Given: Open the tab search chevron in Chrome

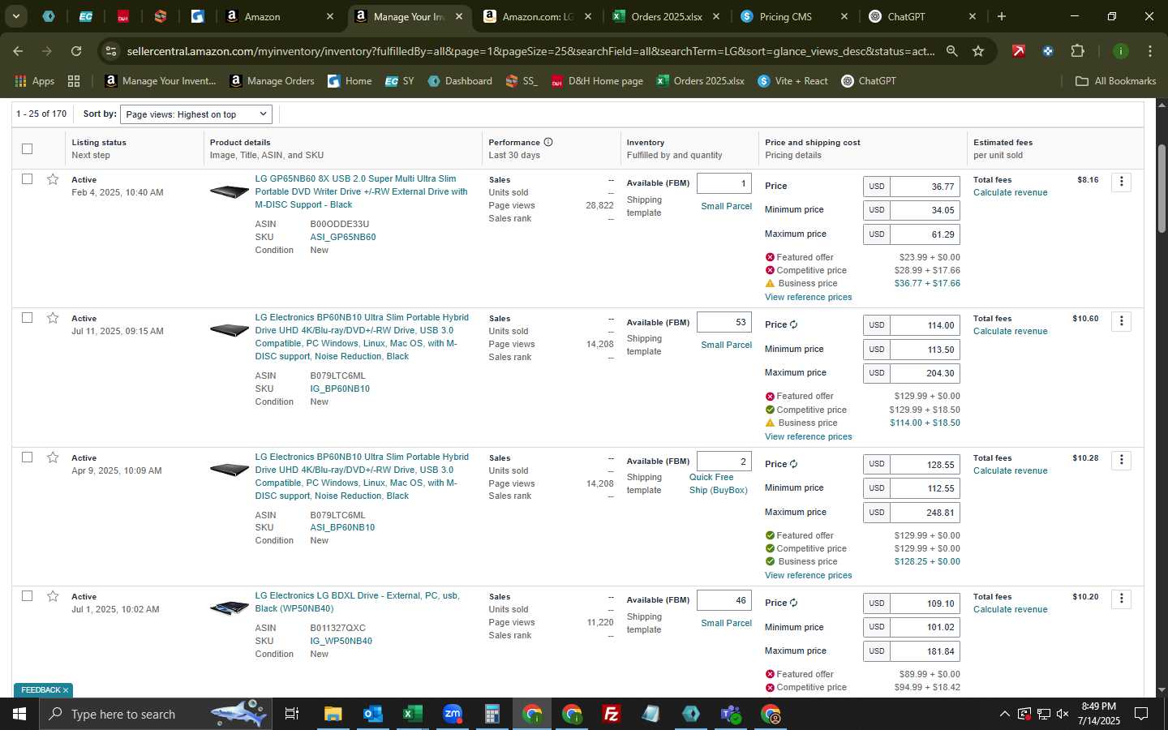Looking at the screenshot, I should pos(15,16).
